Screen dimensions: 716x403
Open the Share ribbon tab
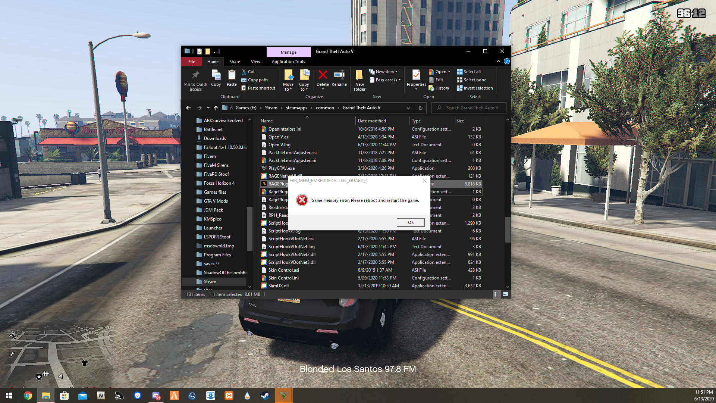[x=235, y=62]
